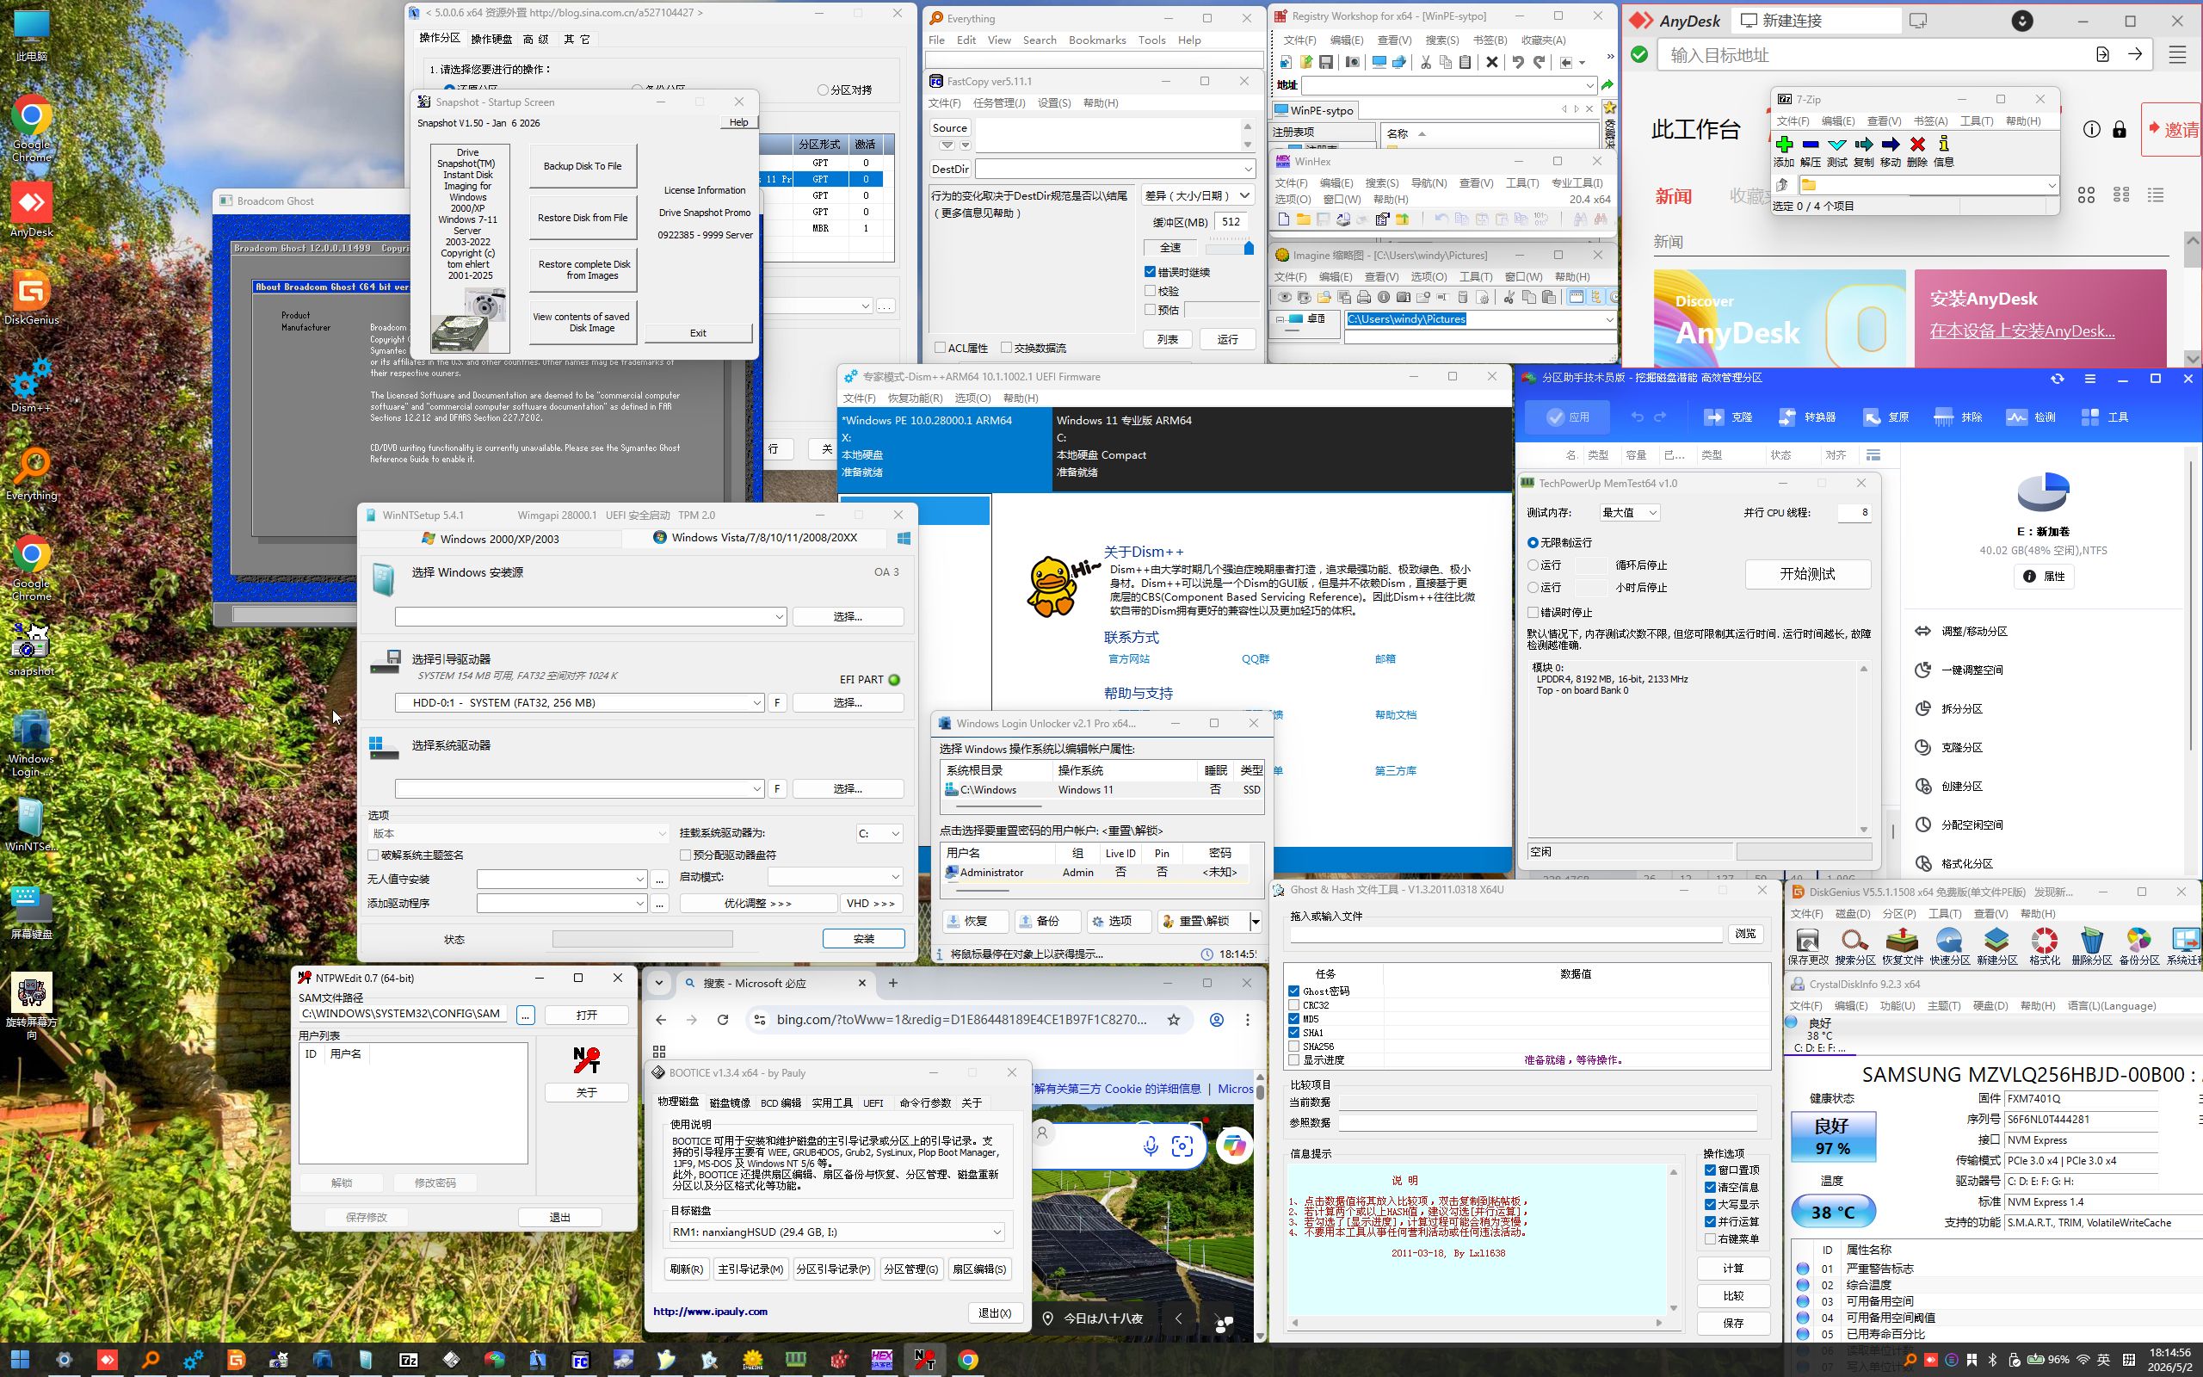Click the Wi-Fi icon in the system tray
The height and width of the screenshot is (1377, 2203).
click(2083, 1360)
